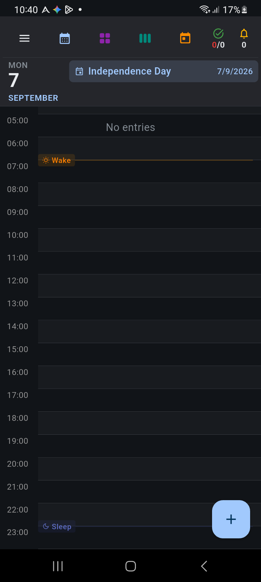
Task: Tap Android recent apps button
Action: pyautogui.click(x=58, y=566)
